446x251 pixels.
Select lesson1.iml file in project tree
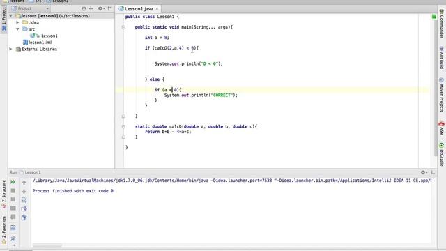pyautogui.click(x=40, y=43)
